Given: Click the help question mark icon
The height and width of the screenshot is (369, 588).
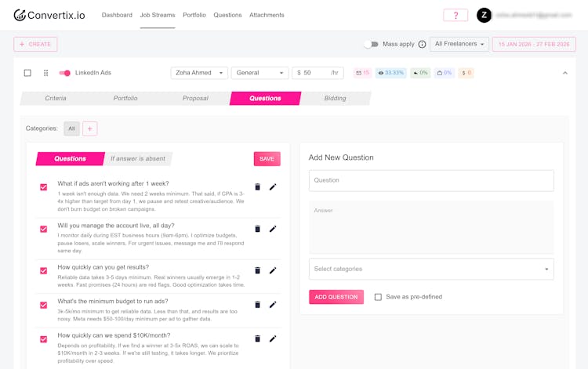Looking at the screenshot, I should (455, 15).
